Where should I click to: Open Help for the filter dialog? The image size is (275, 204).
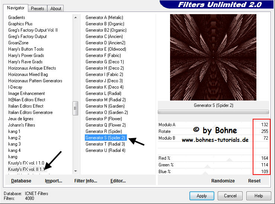click(x=259, y=195)
